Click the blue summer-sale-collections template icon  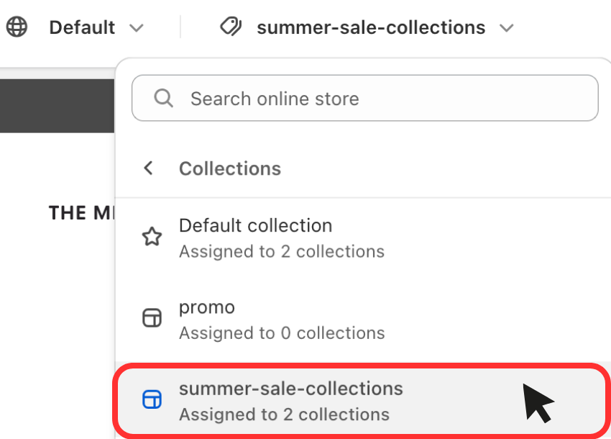pyautogui.click(x=152, y=399)
